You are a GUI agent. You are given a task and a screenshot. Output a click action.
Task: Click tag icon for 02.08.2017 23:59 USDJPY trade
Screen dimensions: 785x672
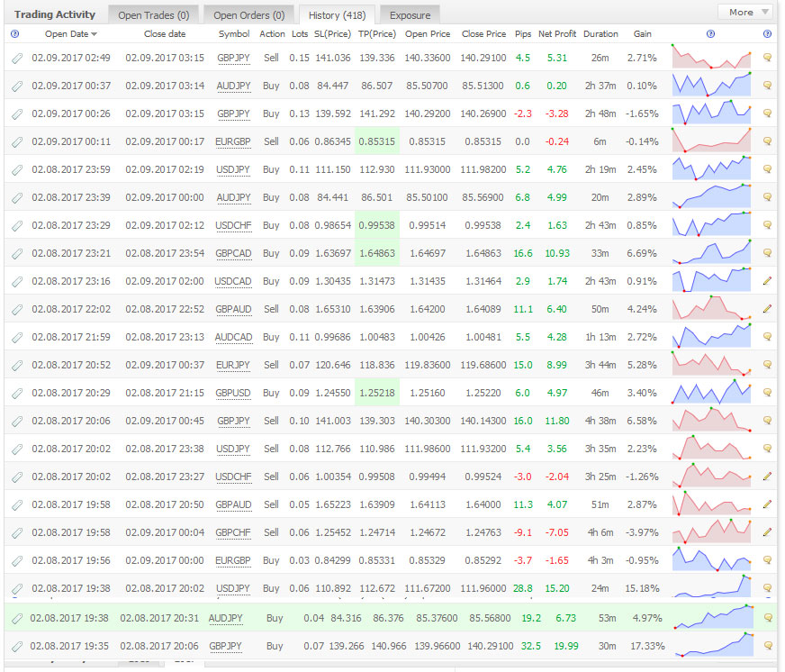tap(17, 170)
